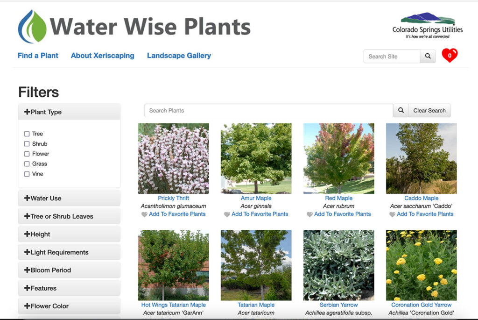Open the red heart favorites counter

(450, 56)
